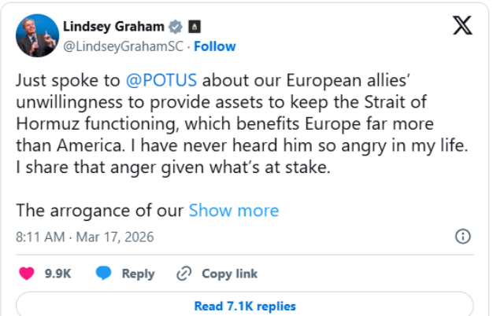Click the Reply text label
Viewport: 493px width, 316px height.
click(x=138, y=274)
